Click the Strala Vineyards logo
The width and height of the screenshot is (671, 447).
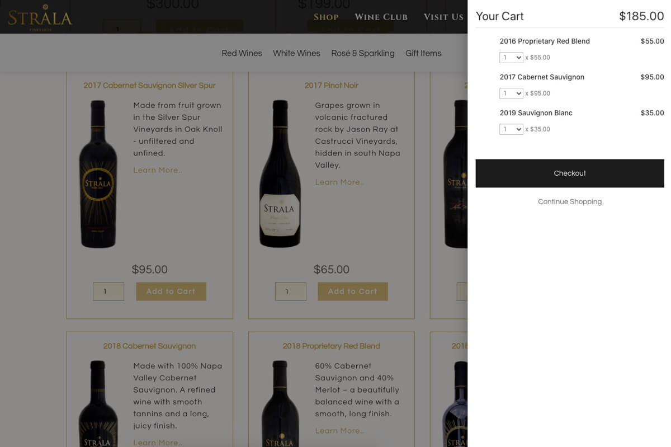(x=40, y=17)
